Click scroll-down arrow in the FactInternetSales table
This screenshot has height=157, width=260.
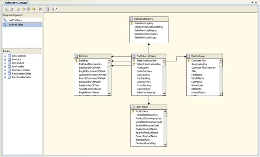pyautogui.click(x=164, y=94)
